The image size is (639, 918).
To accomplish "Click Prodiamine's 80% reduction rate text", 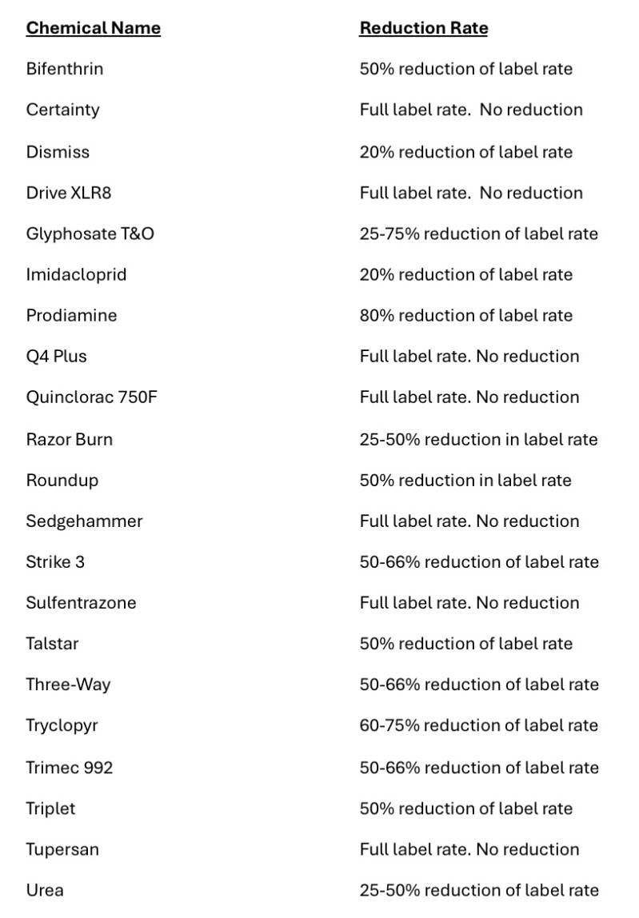I will click(465, 315).
